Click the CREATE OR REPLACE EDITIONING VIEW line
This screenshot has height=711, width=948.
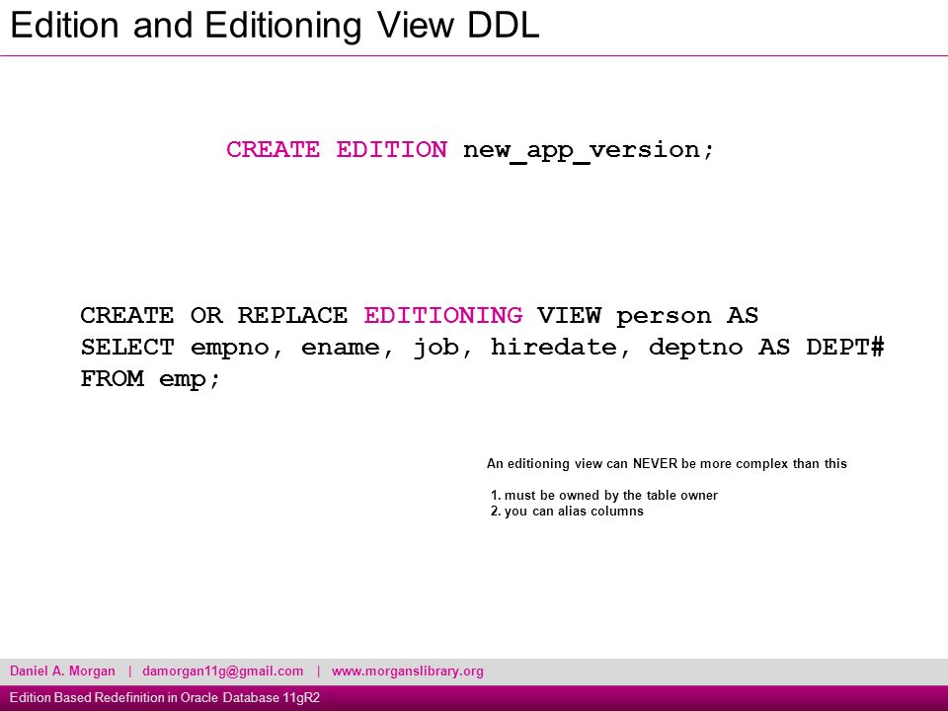point(419,316)
